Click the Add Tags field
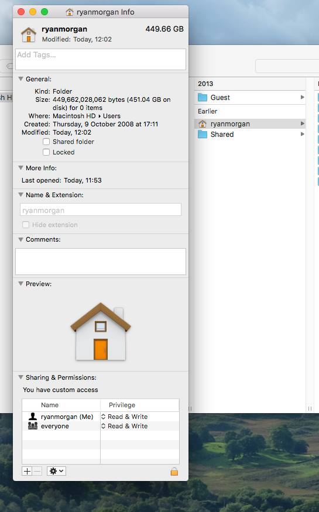The image size is (319, 512). (101, 60)
